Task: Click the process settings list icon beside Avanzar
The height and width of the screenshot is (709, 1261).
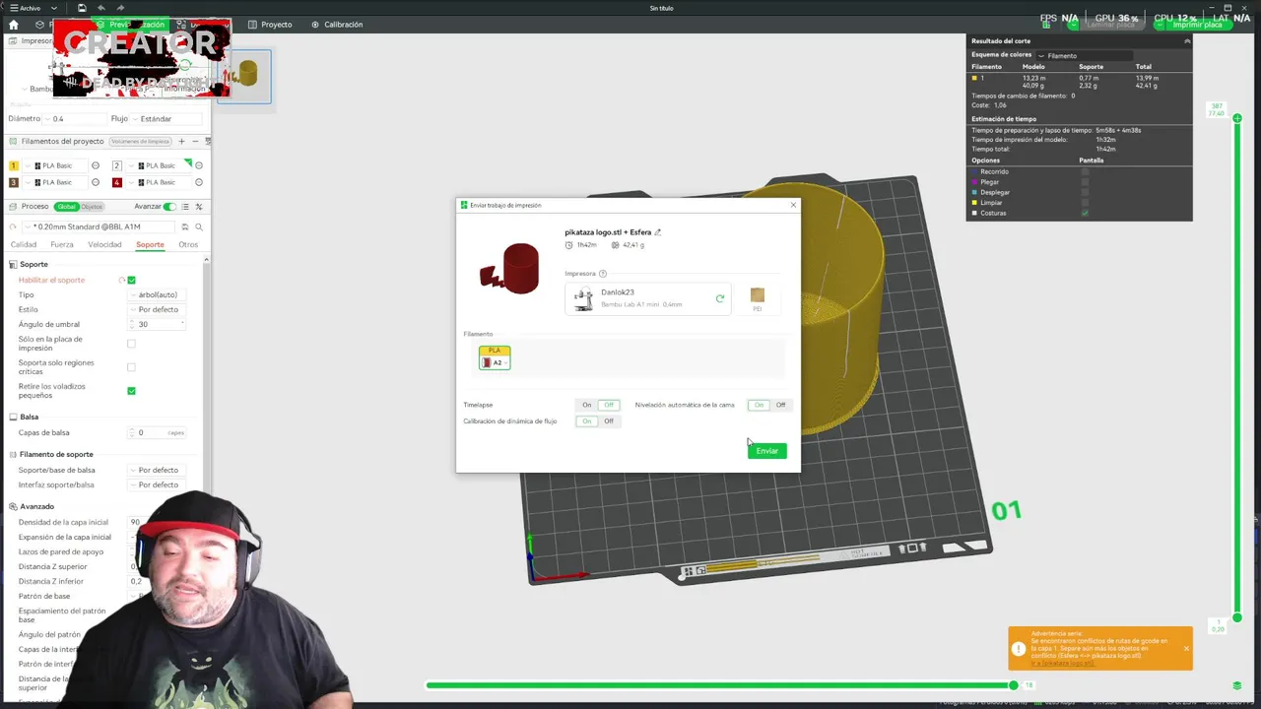Action: (x=186, y=207)
